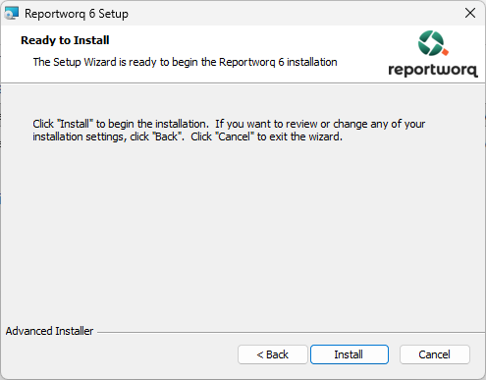Click the 'Setup Wizard is ready' subtitle text
The image size is (486, 380).
(x=185, y=62)
